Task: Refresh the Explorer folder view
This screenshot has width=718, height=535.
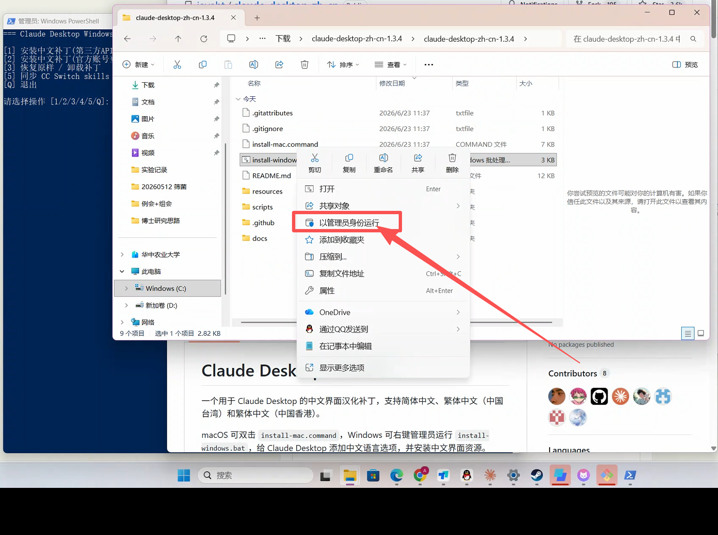Action: pos(204,39)
